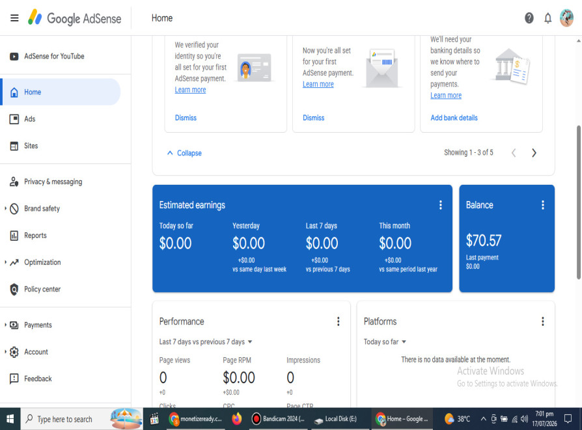
Task: Open Performance card three-dot menu
Action: (338, 321)
